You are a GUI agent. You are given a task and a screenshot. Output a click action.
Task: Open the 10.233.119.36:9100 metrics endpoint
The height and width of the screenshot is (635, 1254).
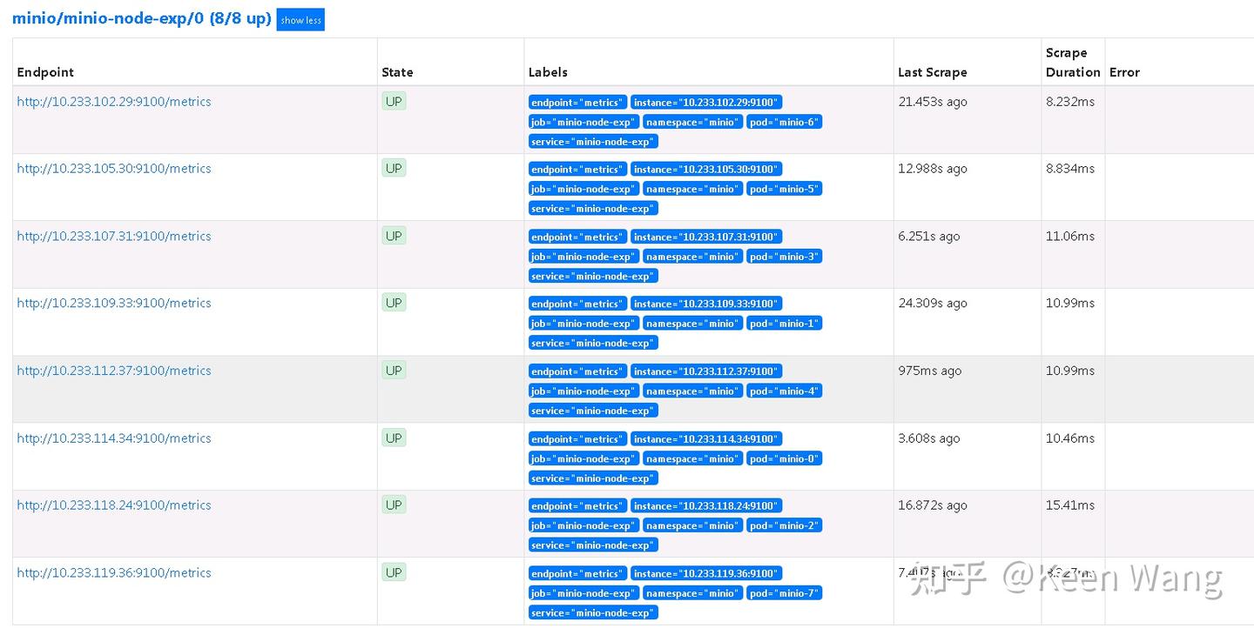click(114, 572)
